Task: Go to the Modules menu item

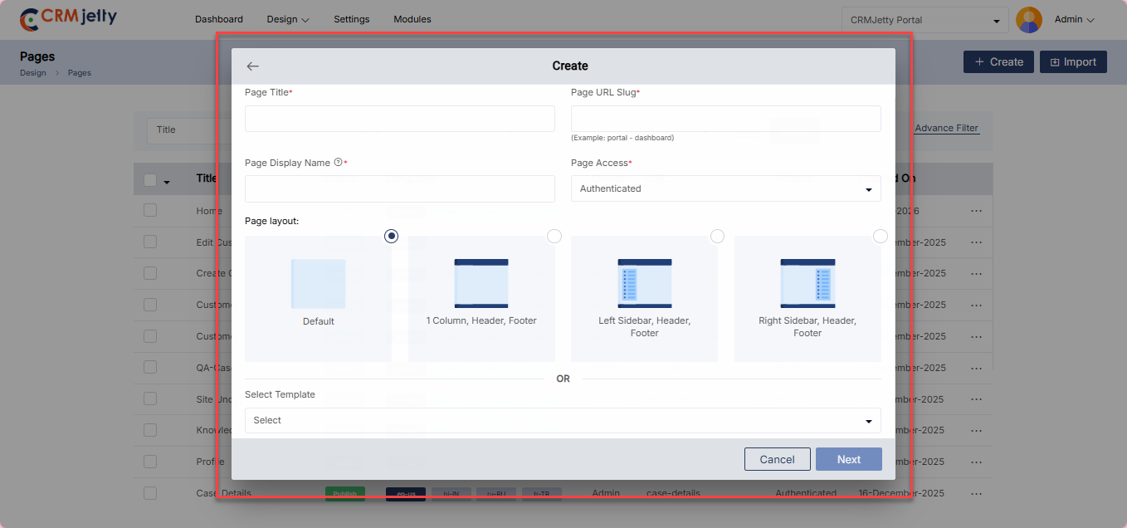Action: (412, 19)
